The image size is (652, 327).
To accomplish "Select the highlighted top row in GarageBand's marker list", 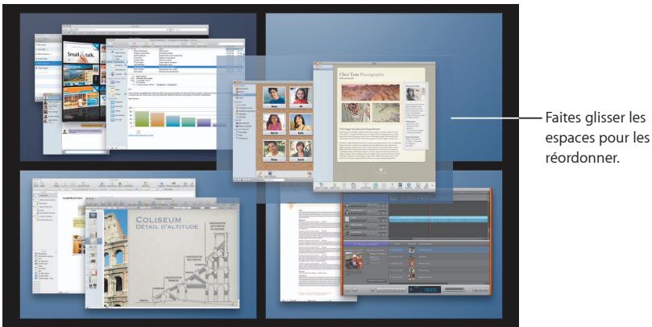I will click(438, 250).
